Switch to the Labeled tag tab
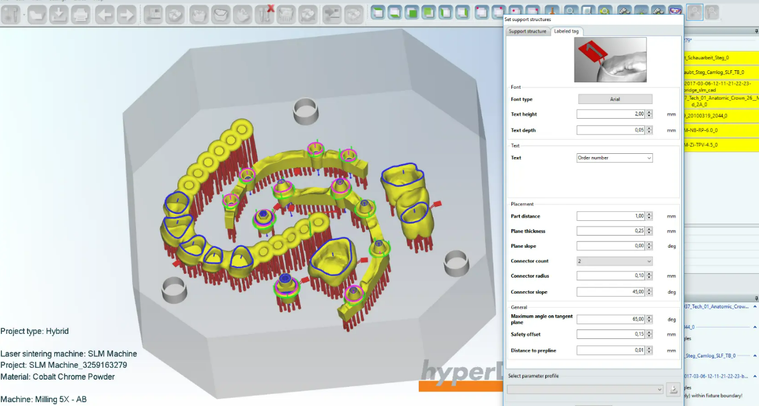This screenshot has width=759, height=406. [x=566, y=31]
